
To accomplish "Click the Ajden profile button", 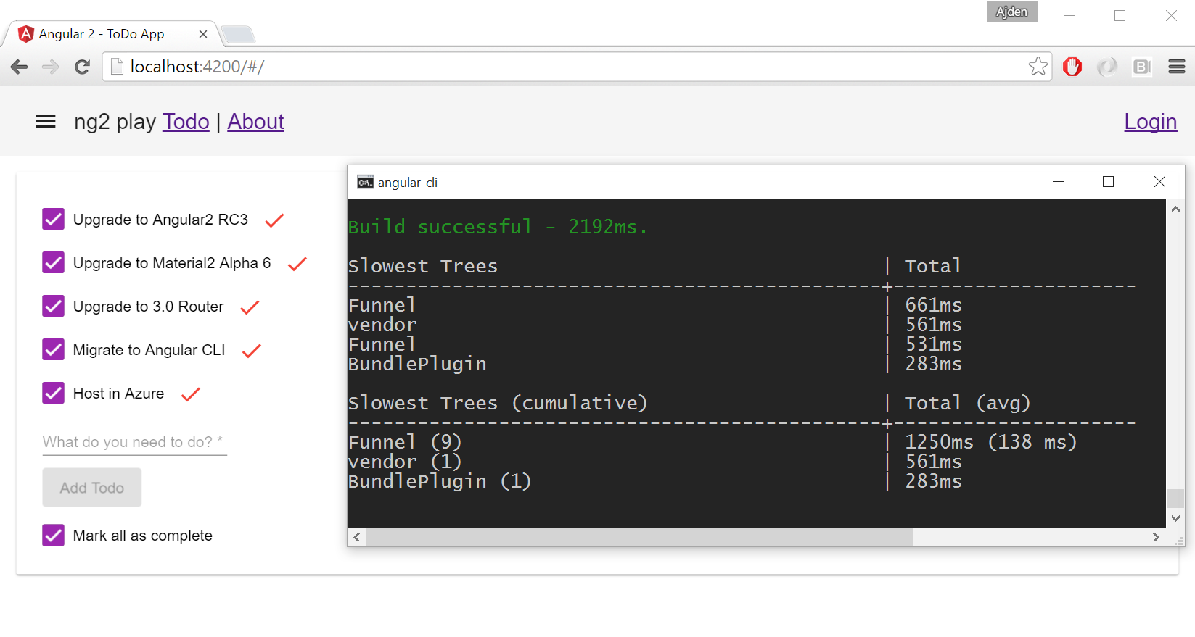I will point(1012,12).
